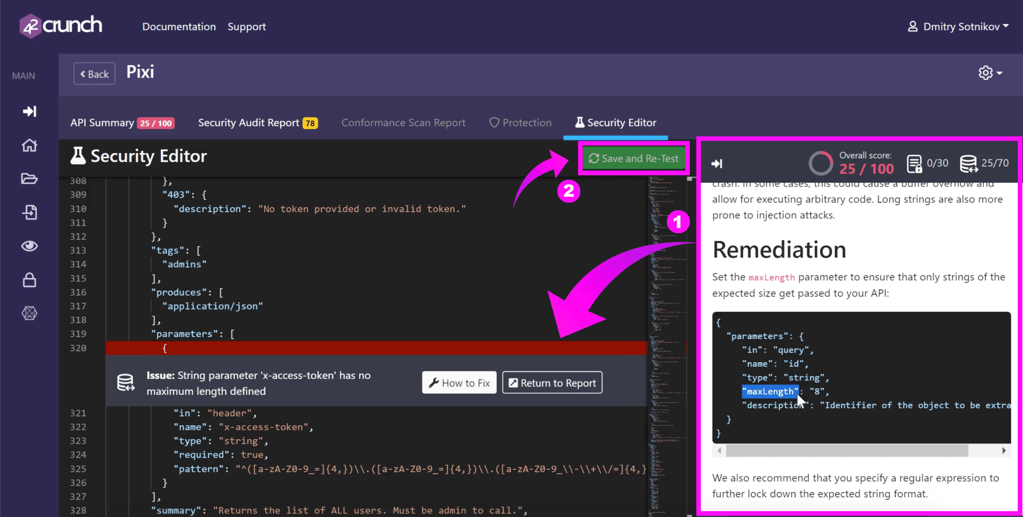This screenshot has width=1023, height=517.
Task: Click the "maxLength" text in the remediation sample
Action: click(770, 392)
